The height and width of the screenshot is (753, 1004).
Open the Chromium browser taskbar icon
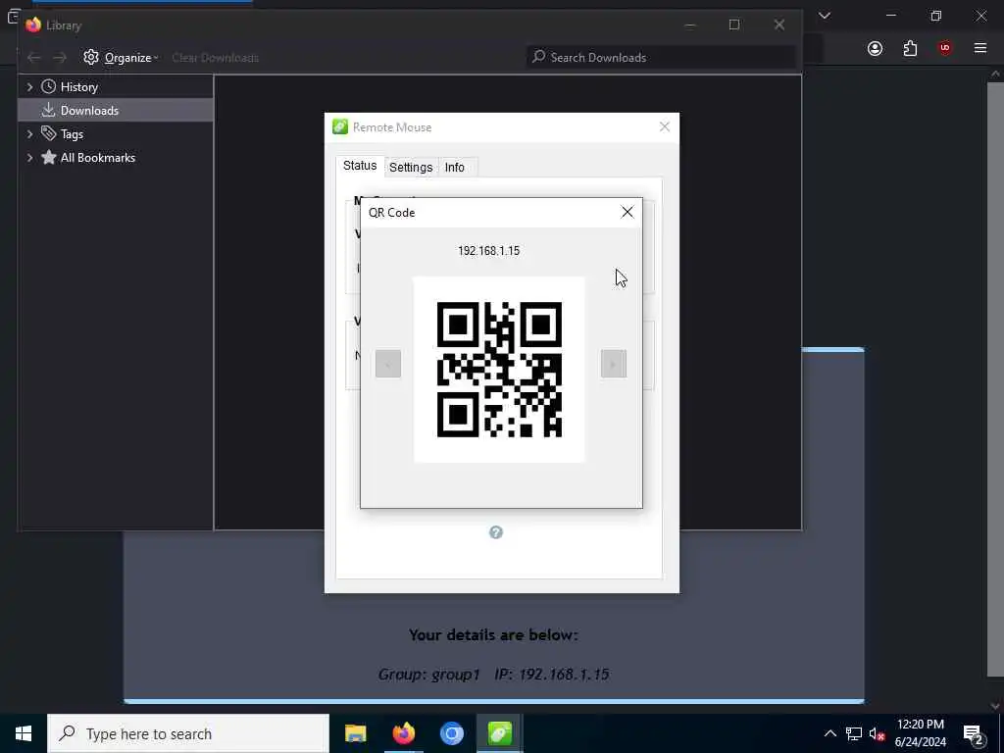(451, 733)
